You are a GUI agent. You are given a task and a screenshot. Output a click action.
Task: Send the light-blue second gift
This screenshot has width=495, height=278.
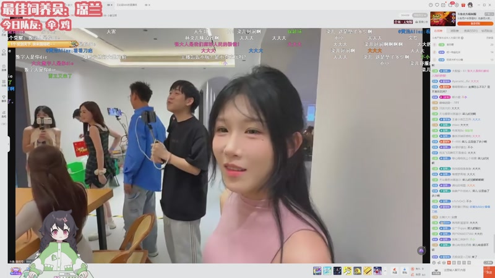click(327, 271)
